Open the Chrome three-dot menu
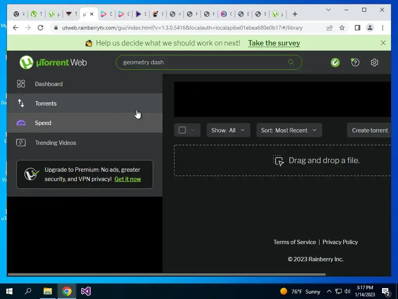Image resolution: width=398 pixels, height=299 pixels. coord(382,28)
